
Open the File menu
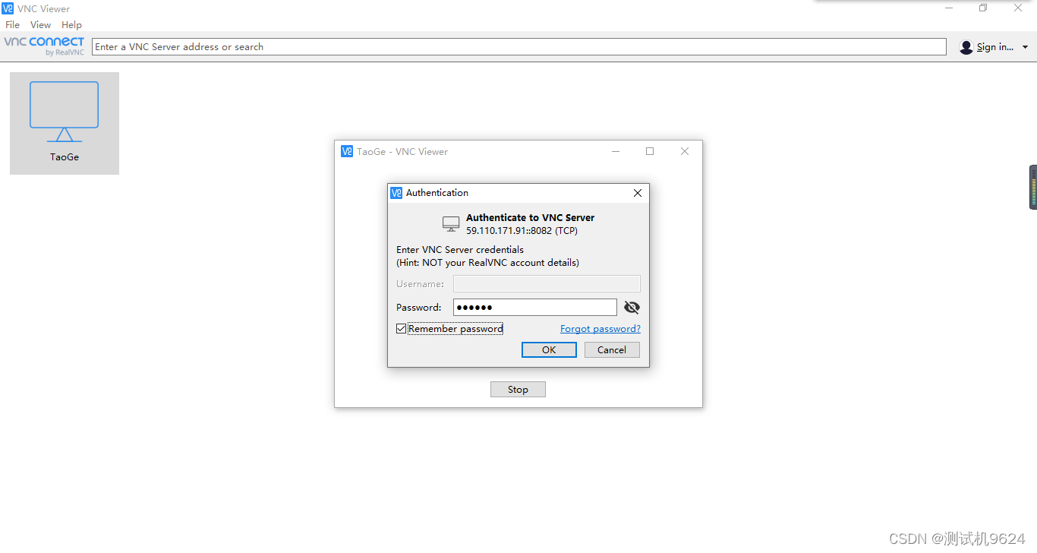pos(13,25)
